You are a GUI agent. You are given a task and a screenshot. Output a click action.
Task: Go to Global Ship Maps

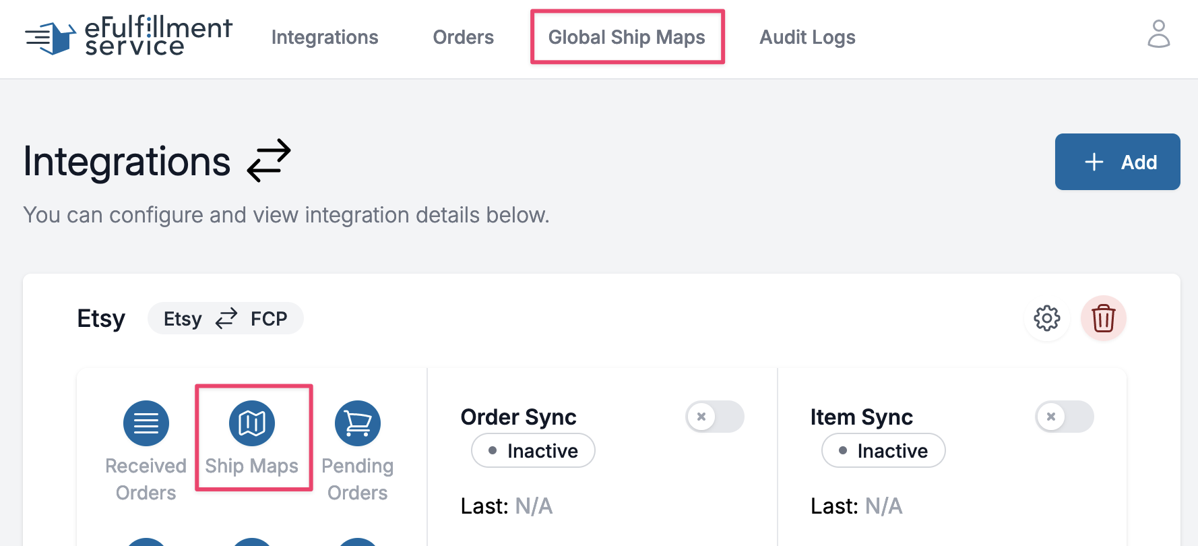point(627,37)
